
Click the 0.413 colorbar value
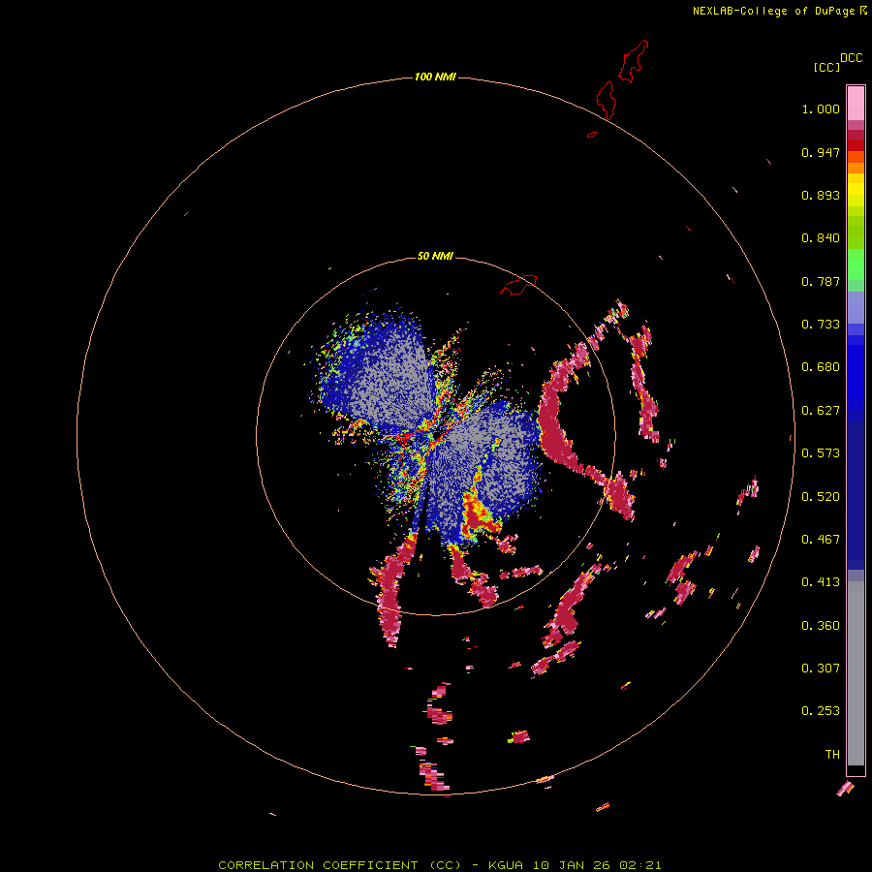pos(821,582)
